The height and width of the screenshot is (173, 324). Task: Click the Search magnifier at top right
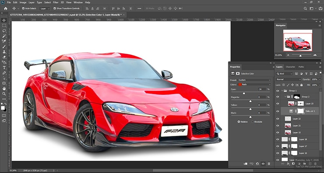tap(305, 8)
